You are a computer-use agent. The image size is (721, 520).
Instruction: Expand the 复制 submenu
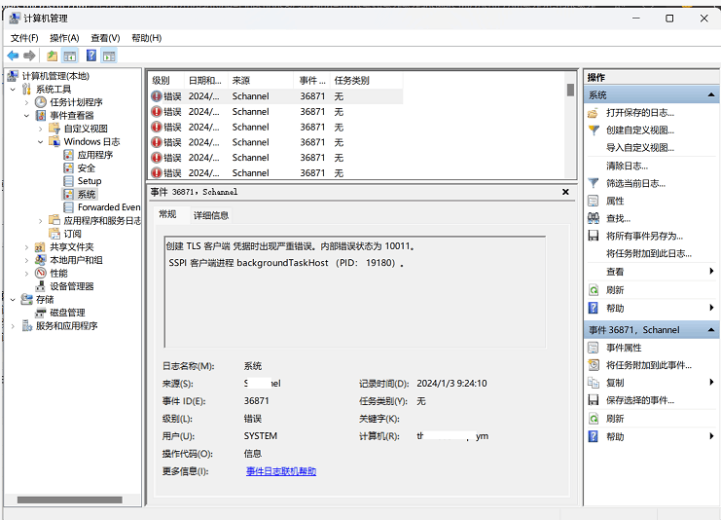point(712,383)
